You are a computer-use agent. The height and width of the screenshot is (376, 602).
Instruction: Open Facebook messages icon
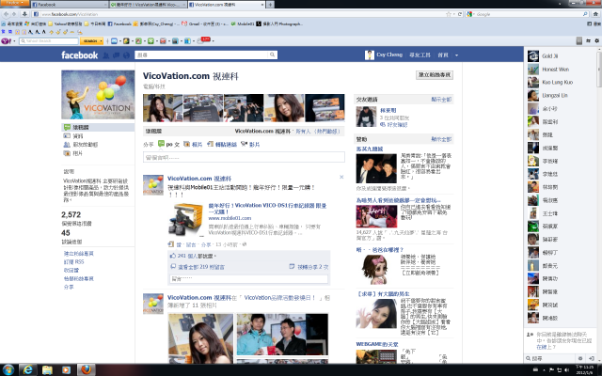[x=116, y=55]
